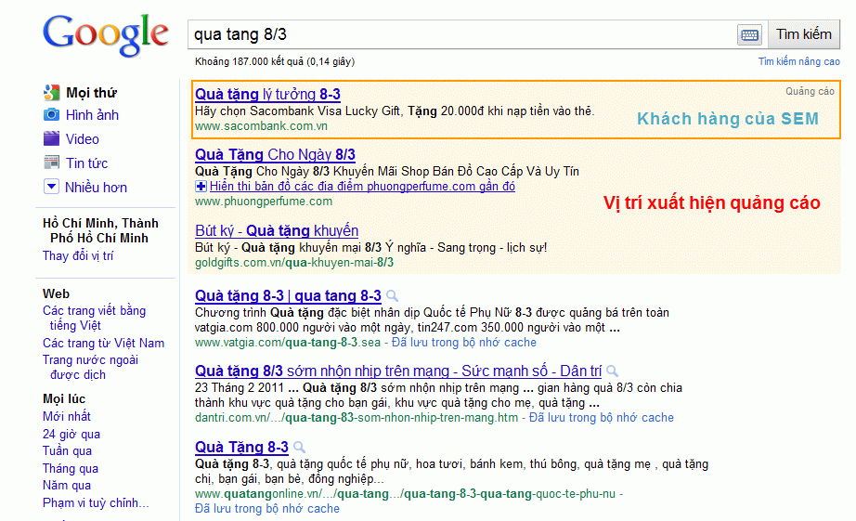856x521 pixels.
Task: Click magnifier preview icon beside vatgia result
Action: point(392,296)
